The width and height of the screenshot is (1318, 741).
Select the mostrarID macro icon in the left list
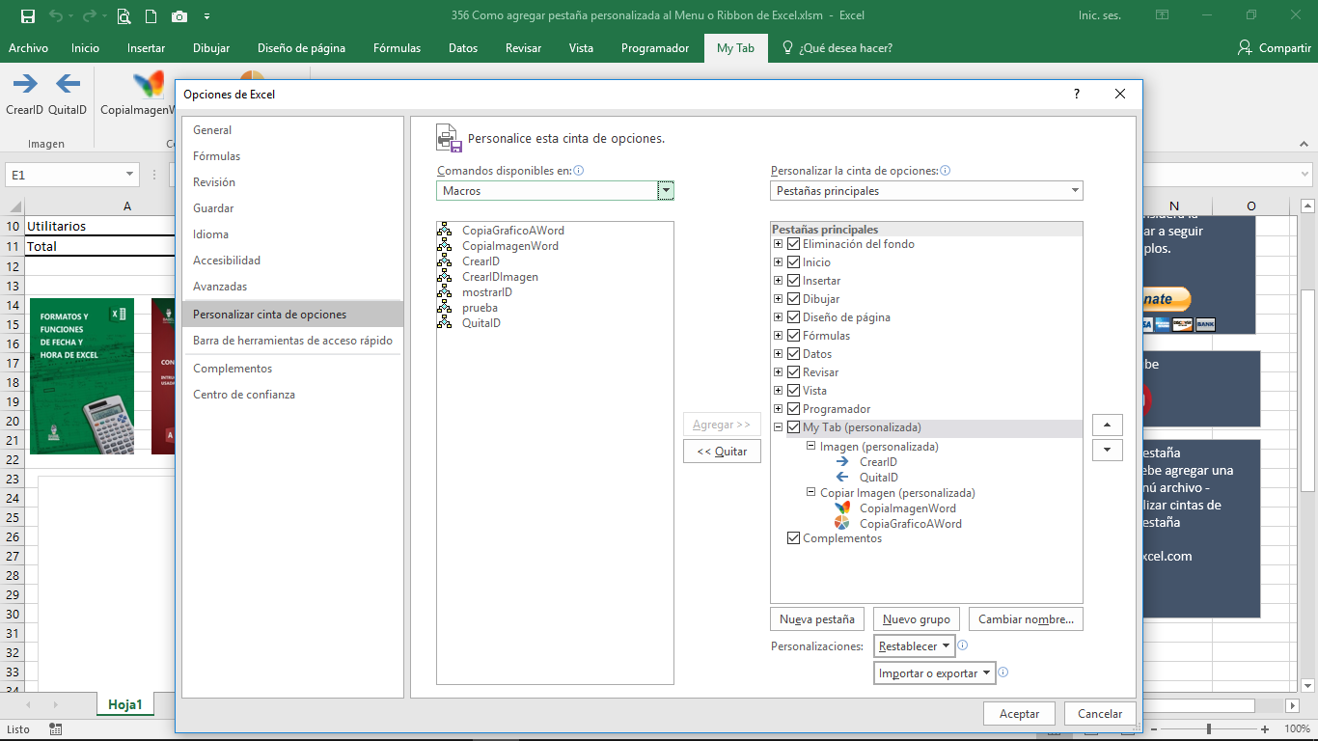pos(445,292)
